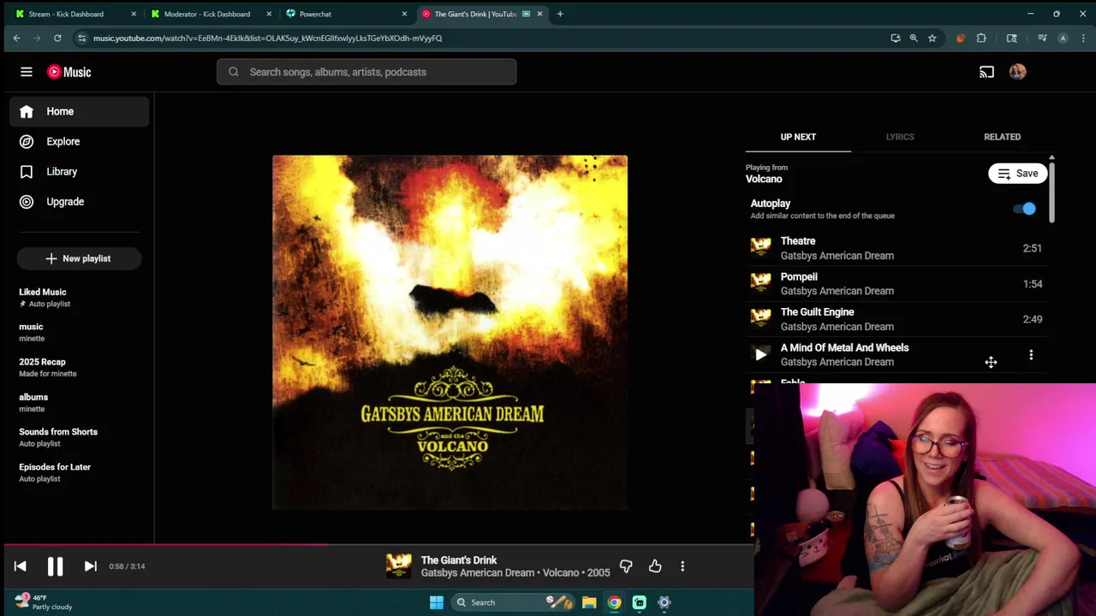Viewport: 1096px width, 616px height.
Task: Click the YouTube Music logo
Action: tap(69, 72)
